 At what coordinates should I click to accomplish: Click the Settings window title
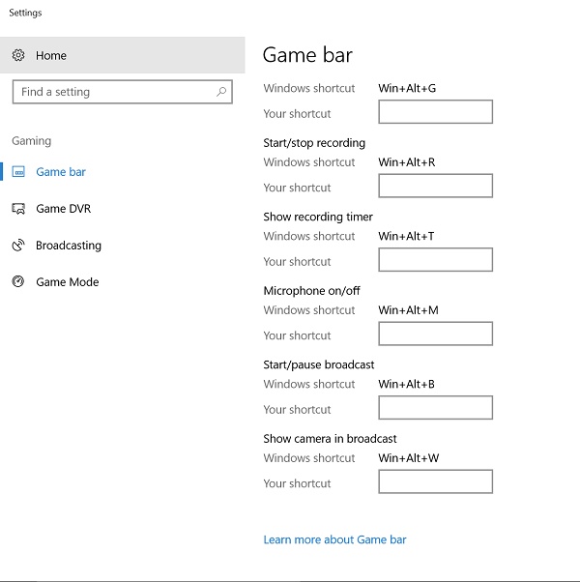coord(25,13)
